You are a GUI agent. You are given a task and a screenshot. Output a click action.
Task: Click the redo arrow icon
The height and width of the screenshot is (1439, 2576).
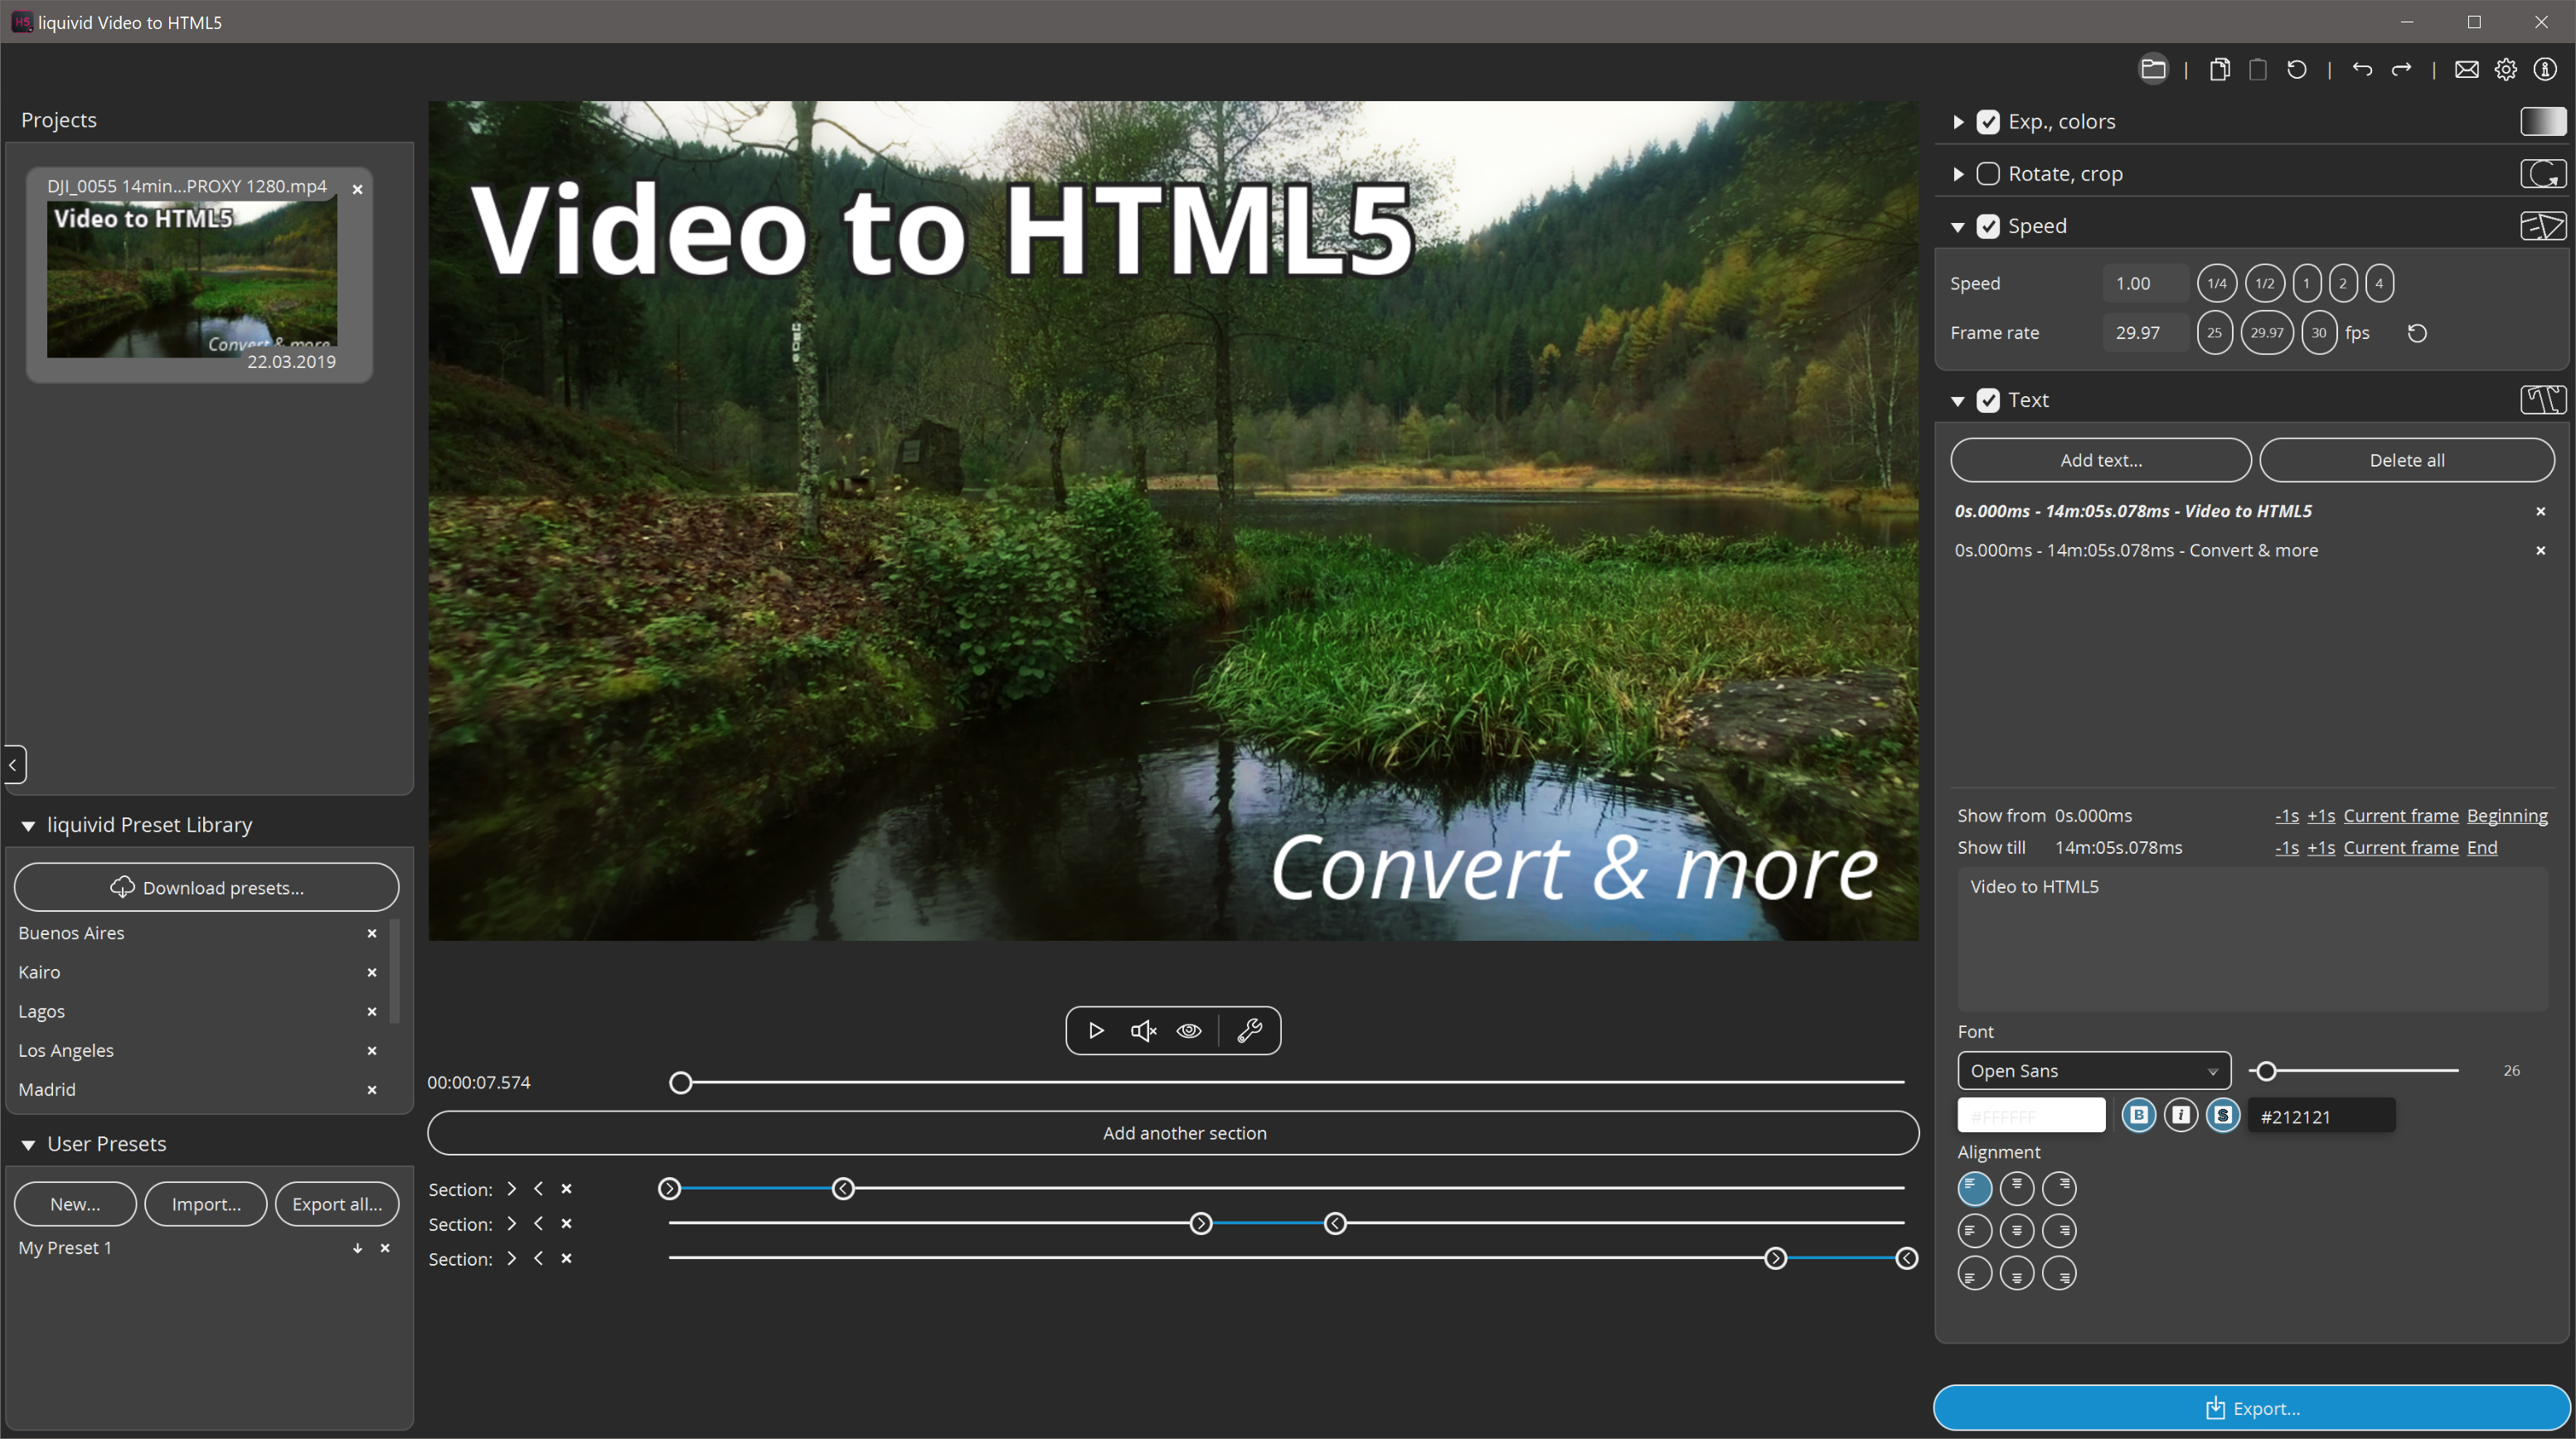(x=2401, y=69)
